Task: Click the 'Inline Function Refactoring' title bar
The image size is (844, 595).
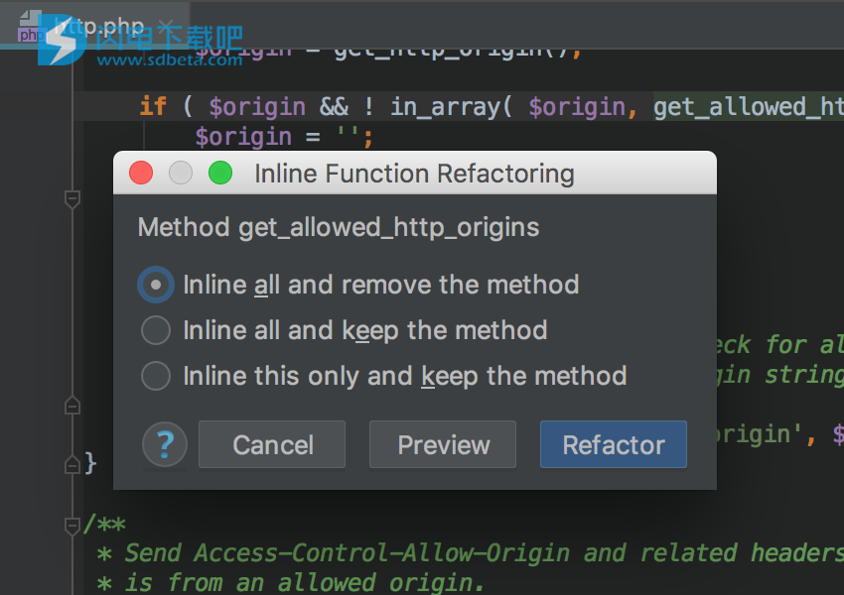Action: coord(414,174)
